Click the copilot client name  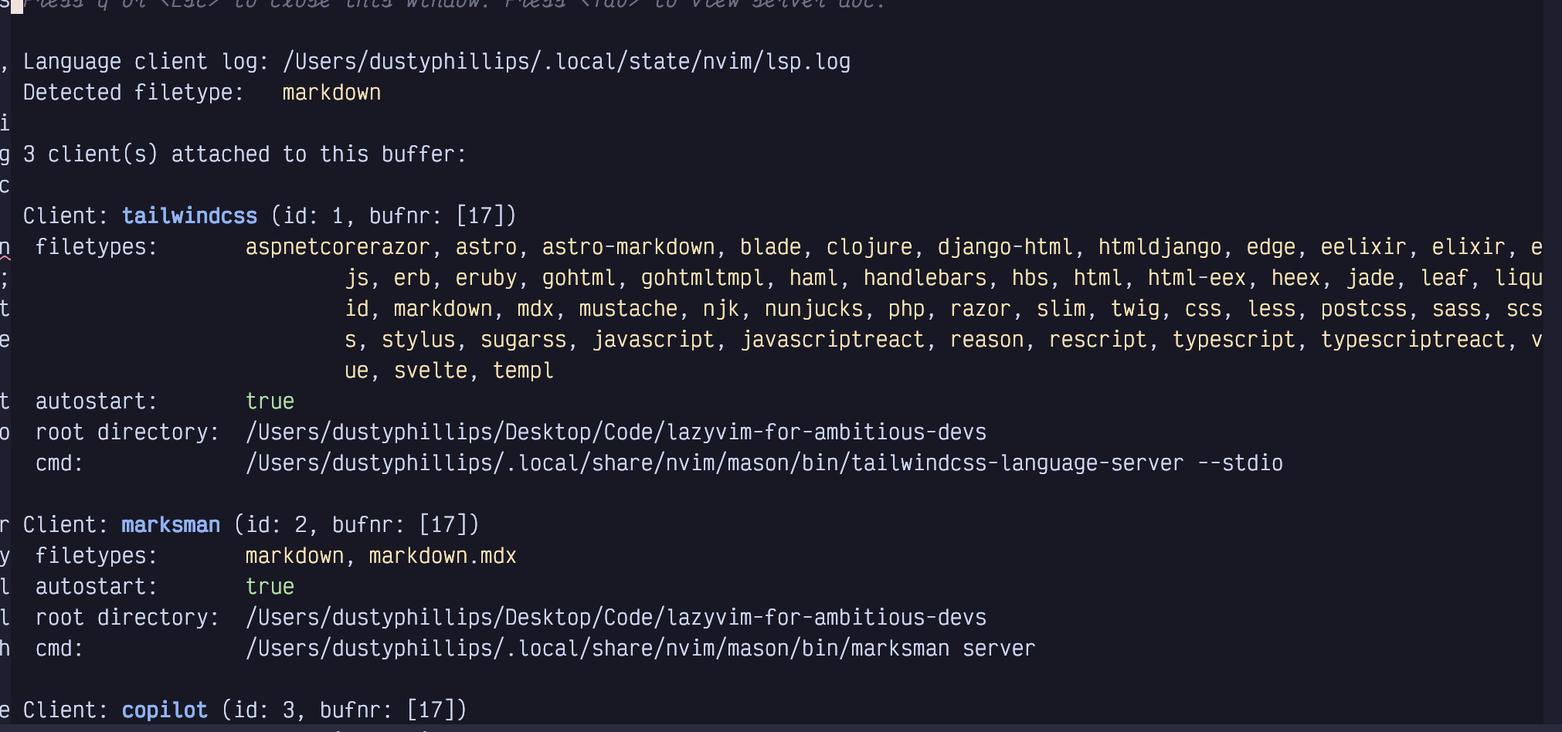tap(165, 710)
